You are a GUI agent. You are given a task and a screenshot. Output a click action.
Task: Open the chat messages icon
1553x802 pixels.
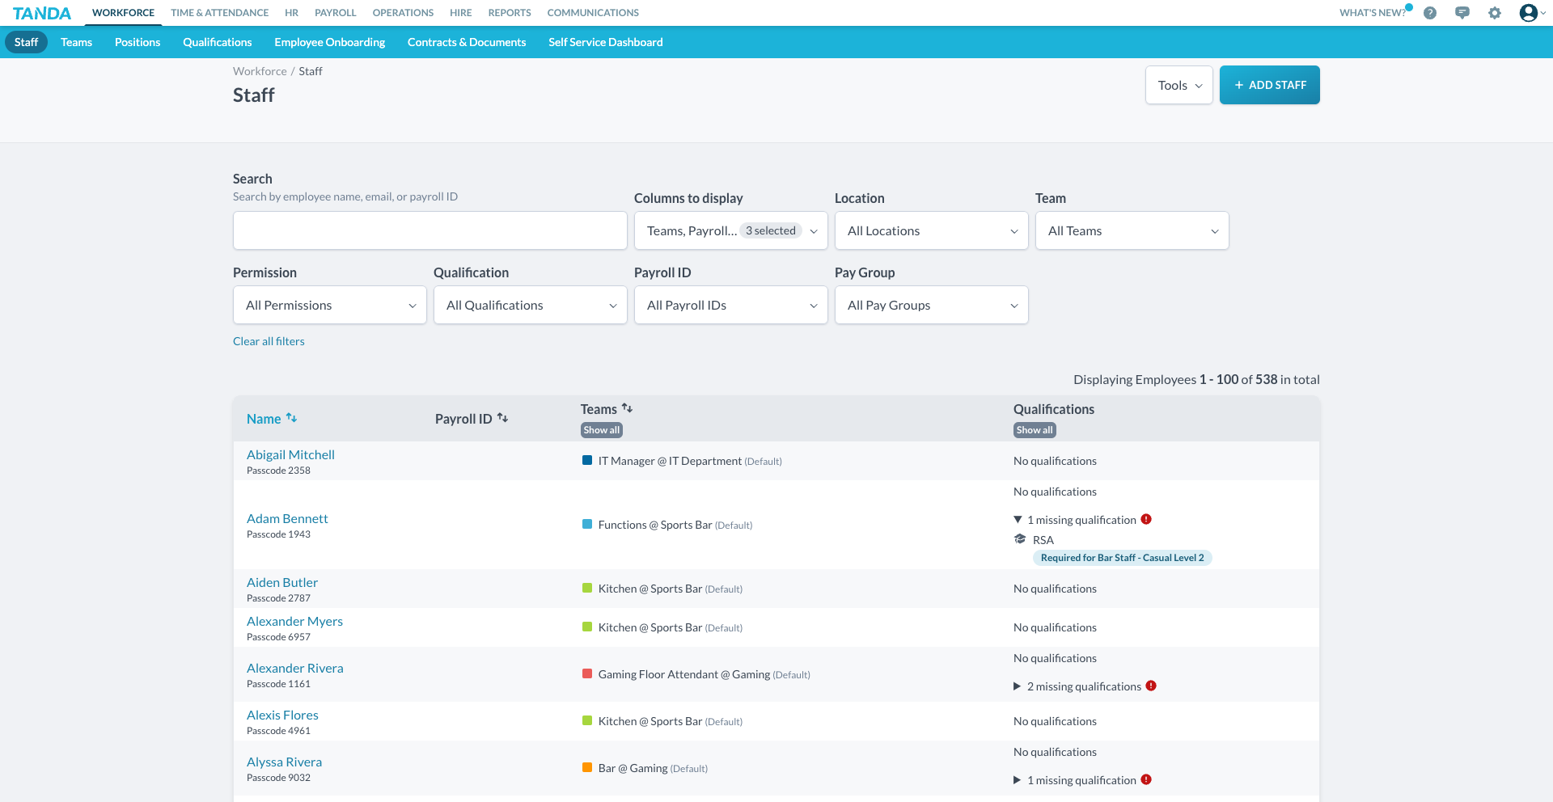(x=1462, y=13)
